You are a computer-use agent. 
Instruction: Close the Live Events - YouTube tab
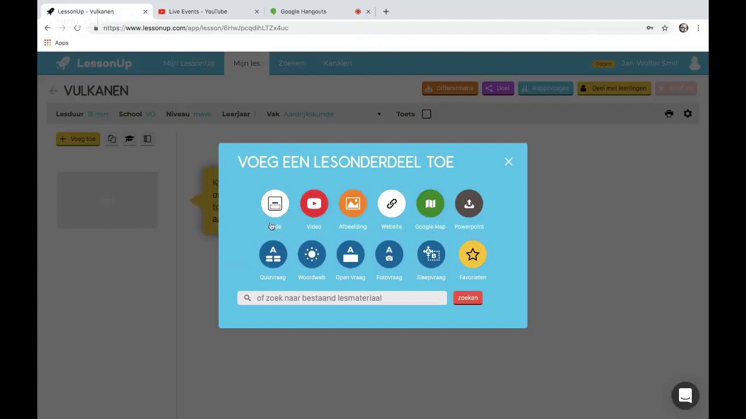tap(257, 12)
